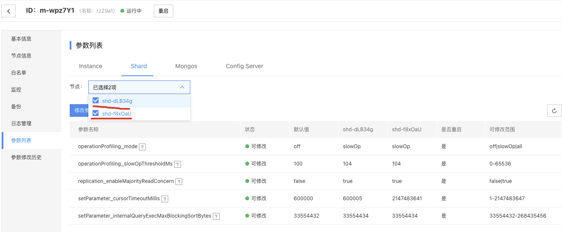Click the 重启 restart button
Screen dimensions: 562x232
[164, 11]
